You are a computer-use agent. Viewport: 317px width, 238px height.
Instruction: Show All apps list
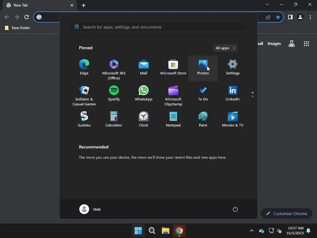[x=225, y=48]
